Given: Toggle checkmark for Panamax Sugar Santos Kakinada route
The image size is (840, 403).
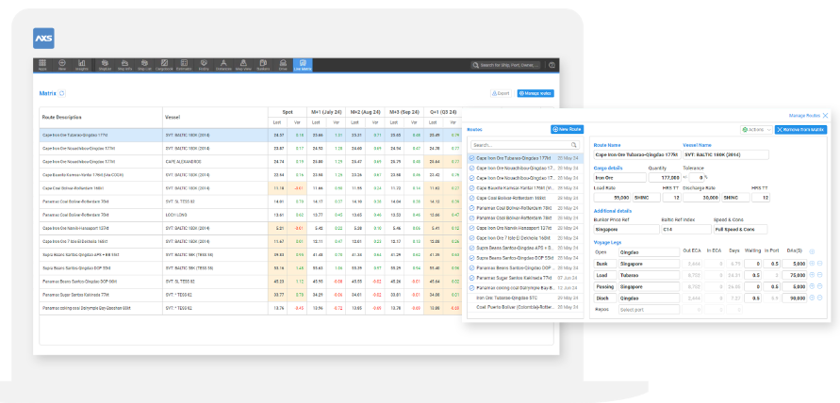Looking at the screenshot, I should tap(472, 278).
